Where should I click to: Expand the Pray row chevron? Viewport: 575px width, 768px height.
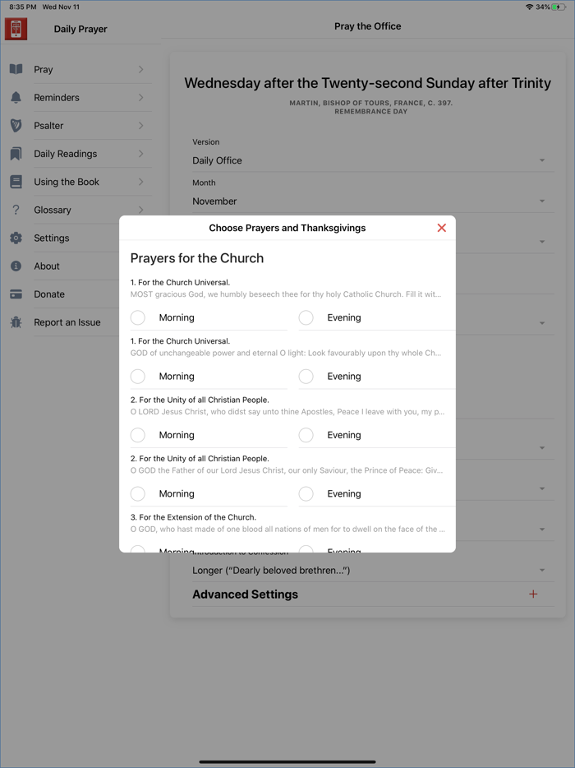point(141,69)
